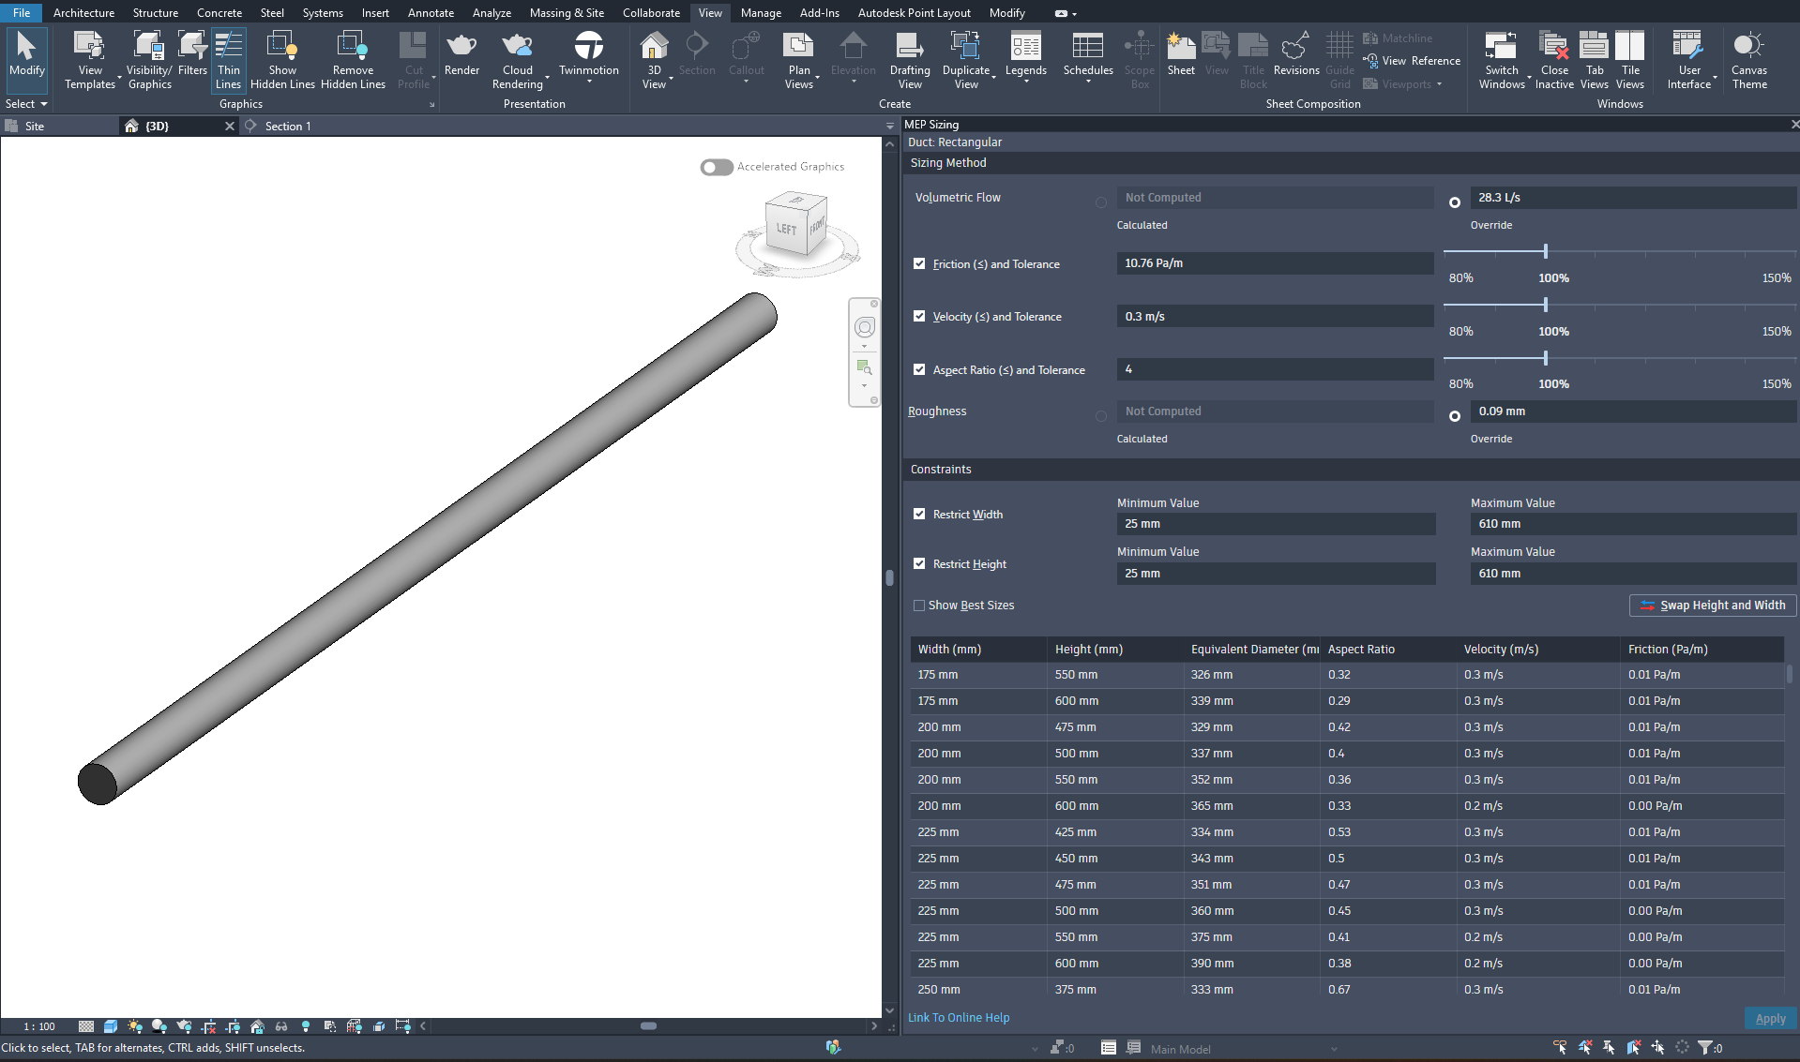The image size is (1800, 1062).
Task: Open the Filters tool
Action: pos(192,54)
